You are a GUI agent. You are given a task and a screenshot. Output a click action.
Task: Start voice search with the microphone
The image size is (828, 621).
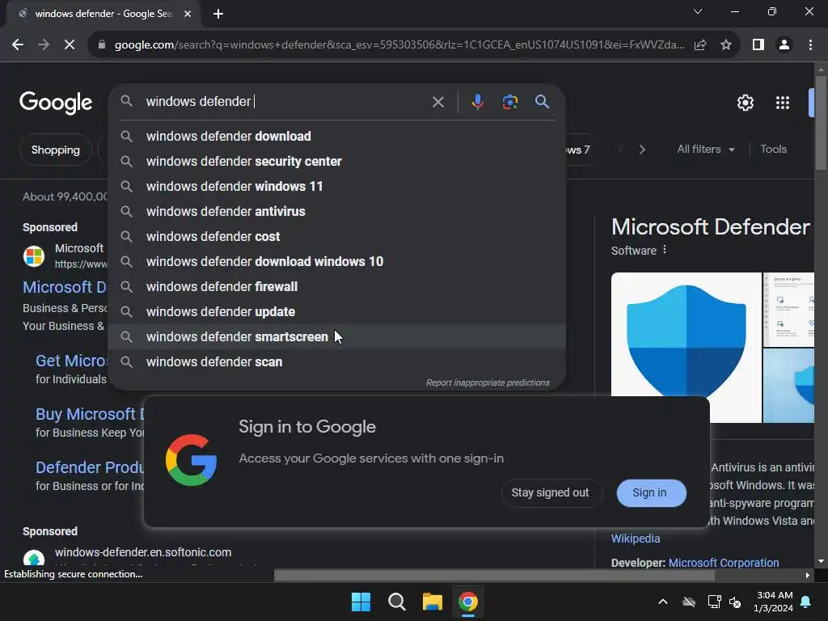tap(477, 102)
